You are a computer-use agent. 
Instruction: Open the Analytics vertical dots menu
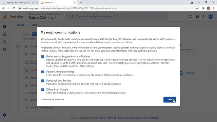point(203,17)
